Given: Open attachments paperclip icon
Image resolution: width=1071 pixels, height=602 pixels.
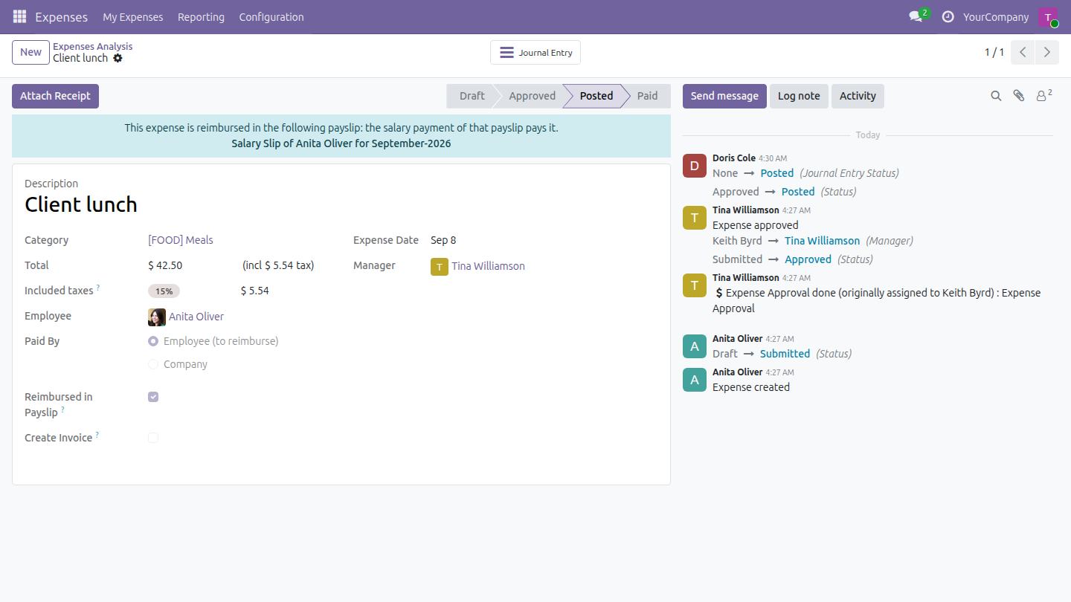Looking at the screenshot, I should point(1019,96).
